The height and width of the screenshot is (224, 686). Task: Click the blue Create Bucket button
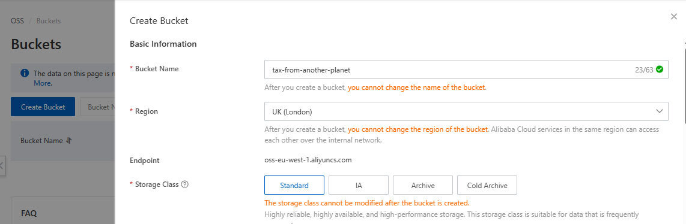pos(43,107)
